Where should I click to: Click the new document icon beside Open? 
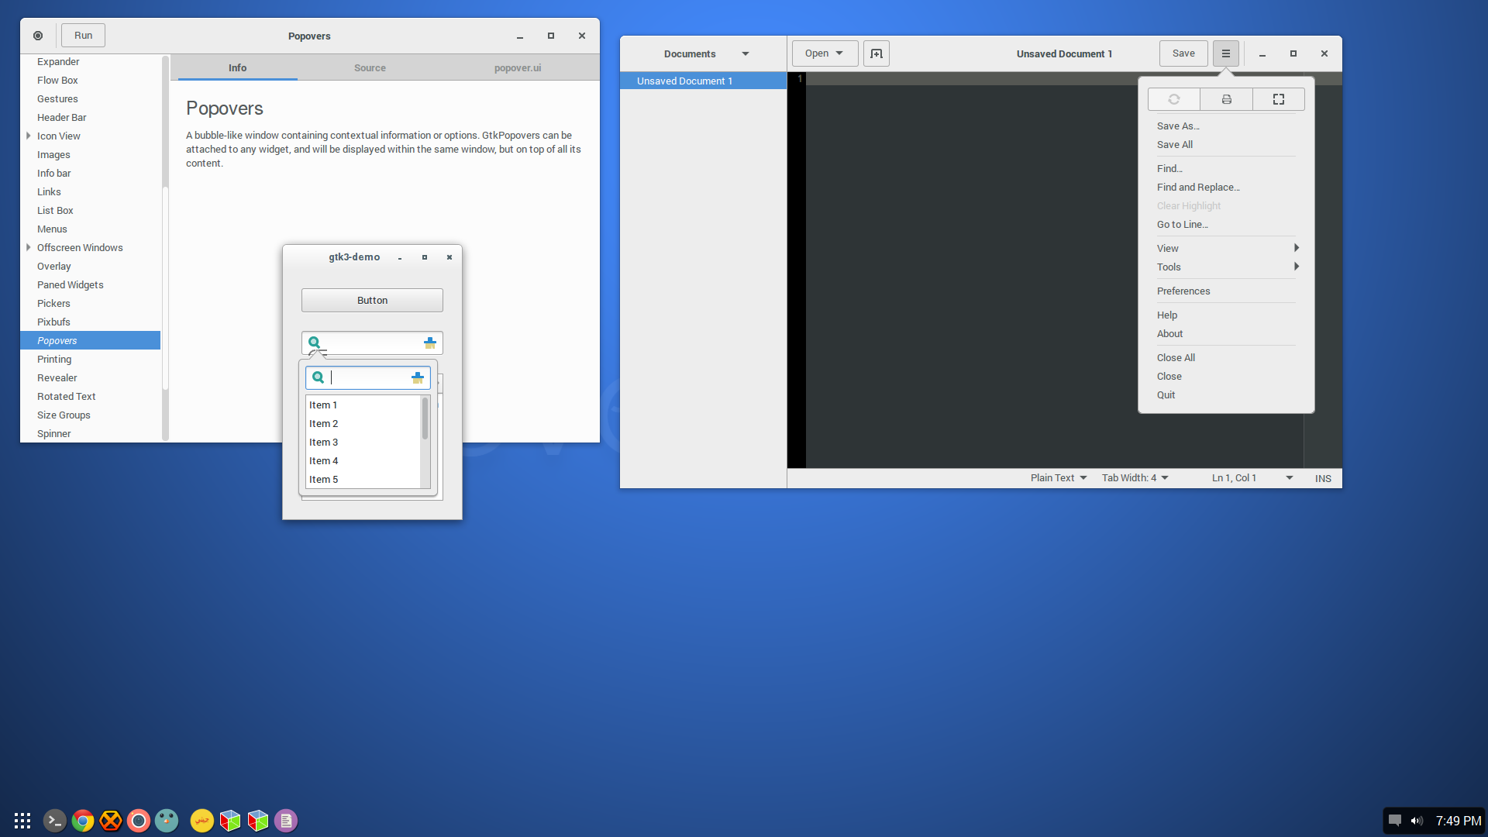tap(877, 53)
